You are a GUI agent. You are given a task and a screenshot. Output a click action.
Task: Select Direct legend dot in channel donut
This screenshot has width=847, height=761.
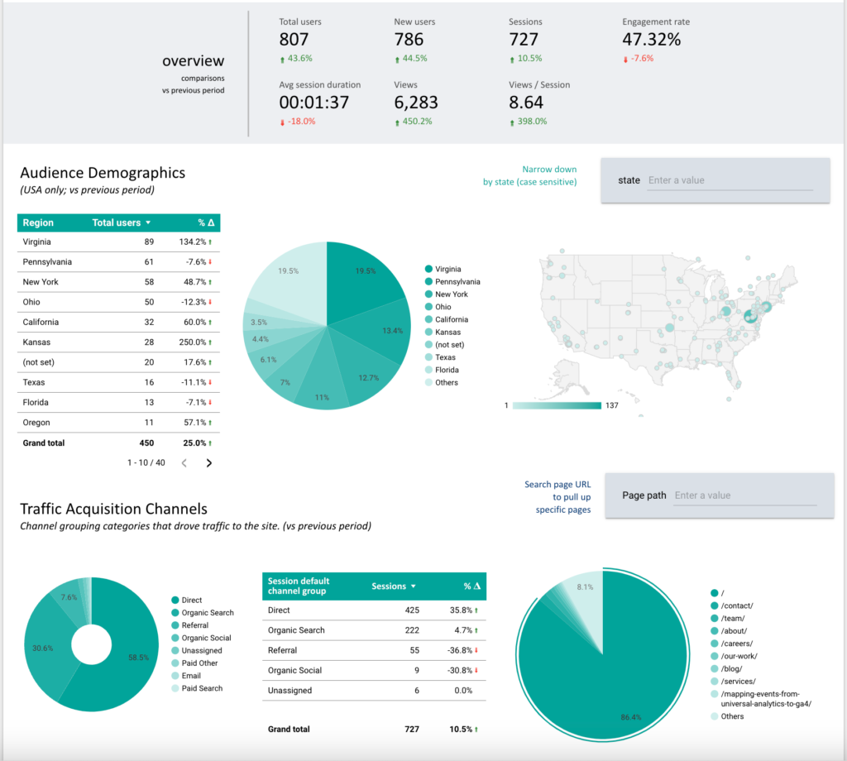click(175, 601)
